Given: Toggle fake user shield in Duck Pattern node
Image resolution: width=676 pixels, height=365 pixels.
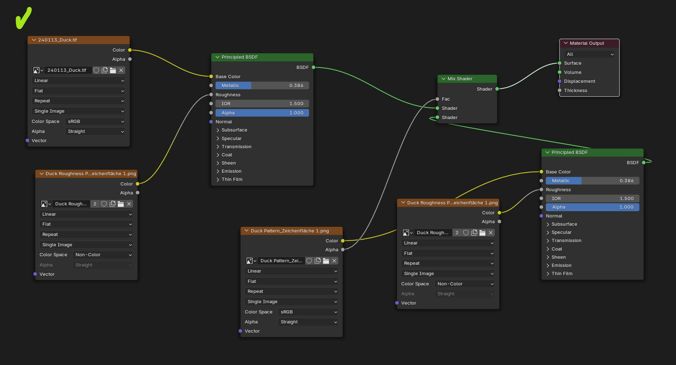Looking at the screenshot, I should 309,261.
